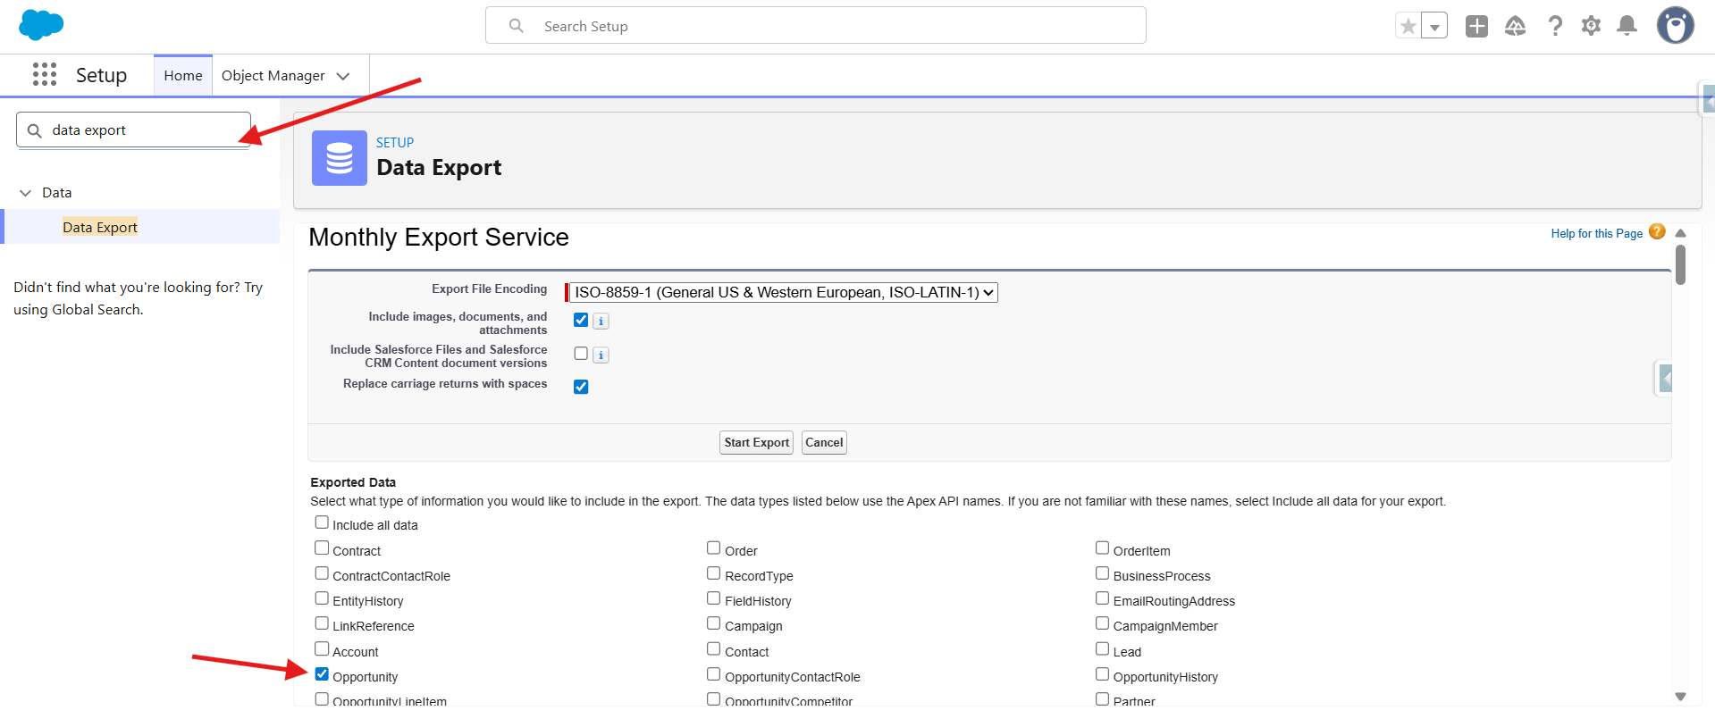Click the Cancel button
The image size is (1715, 719).
coord(824,442)
